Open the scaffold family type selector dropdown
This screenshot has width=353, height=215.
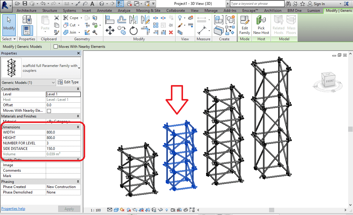(x=79, y=68)
